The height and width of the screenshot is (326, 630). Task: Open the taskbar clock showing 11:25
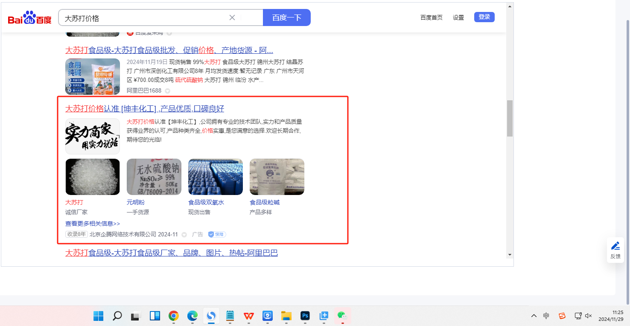pyautogui.click(x=611, y=316)
